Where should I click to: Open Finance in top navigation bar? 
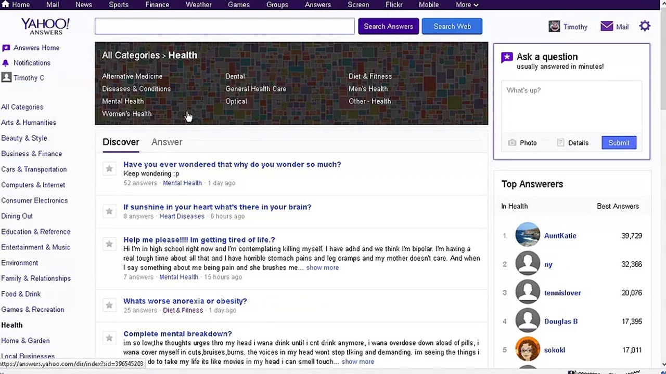coord(157,5)
